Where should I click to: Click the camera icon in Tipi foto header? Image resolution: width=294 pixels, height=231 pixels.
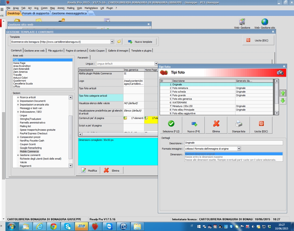click(x=280, y=72)
